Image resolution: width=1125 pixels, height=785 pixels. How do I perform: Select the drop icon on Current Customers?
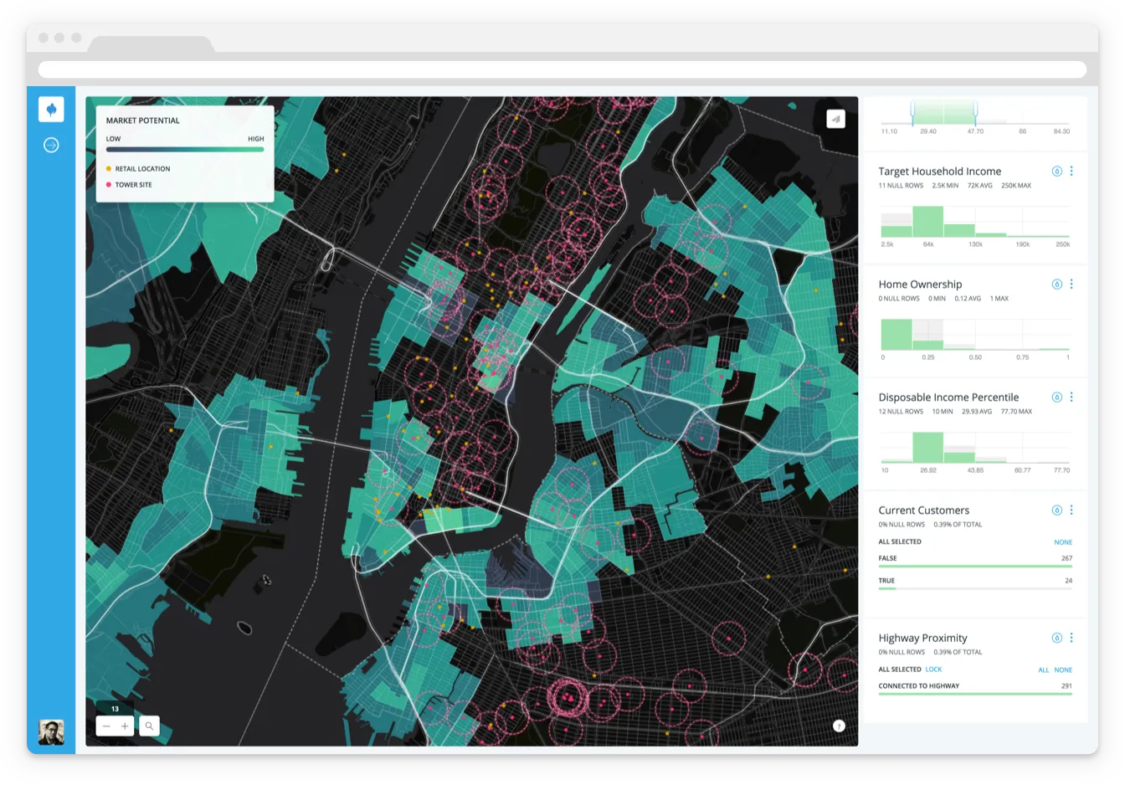click(1056, 510)
